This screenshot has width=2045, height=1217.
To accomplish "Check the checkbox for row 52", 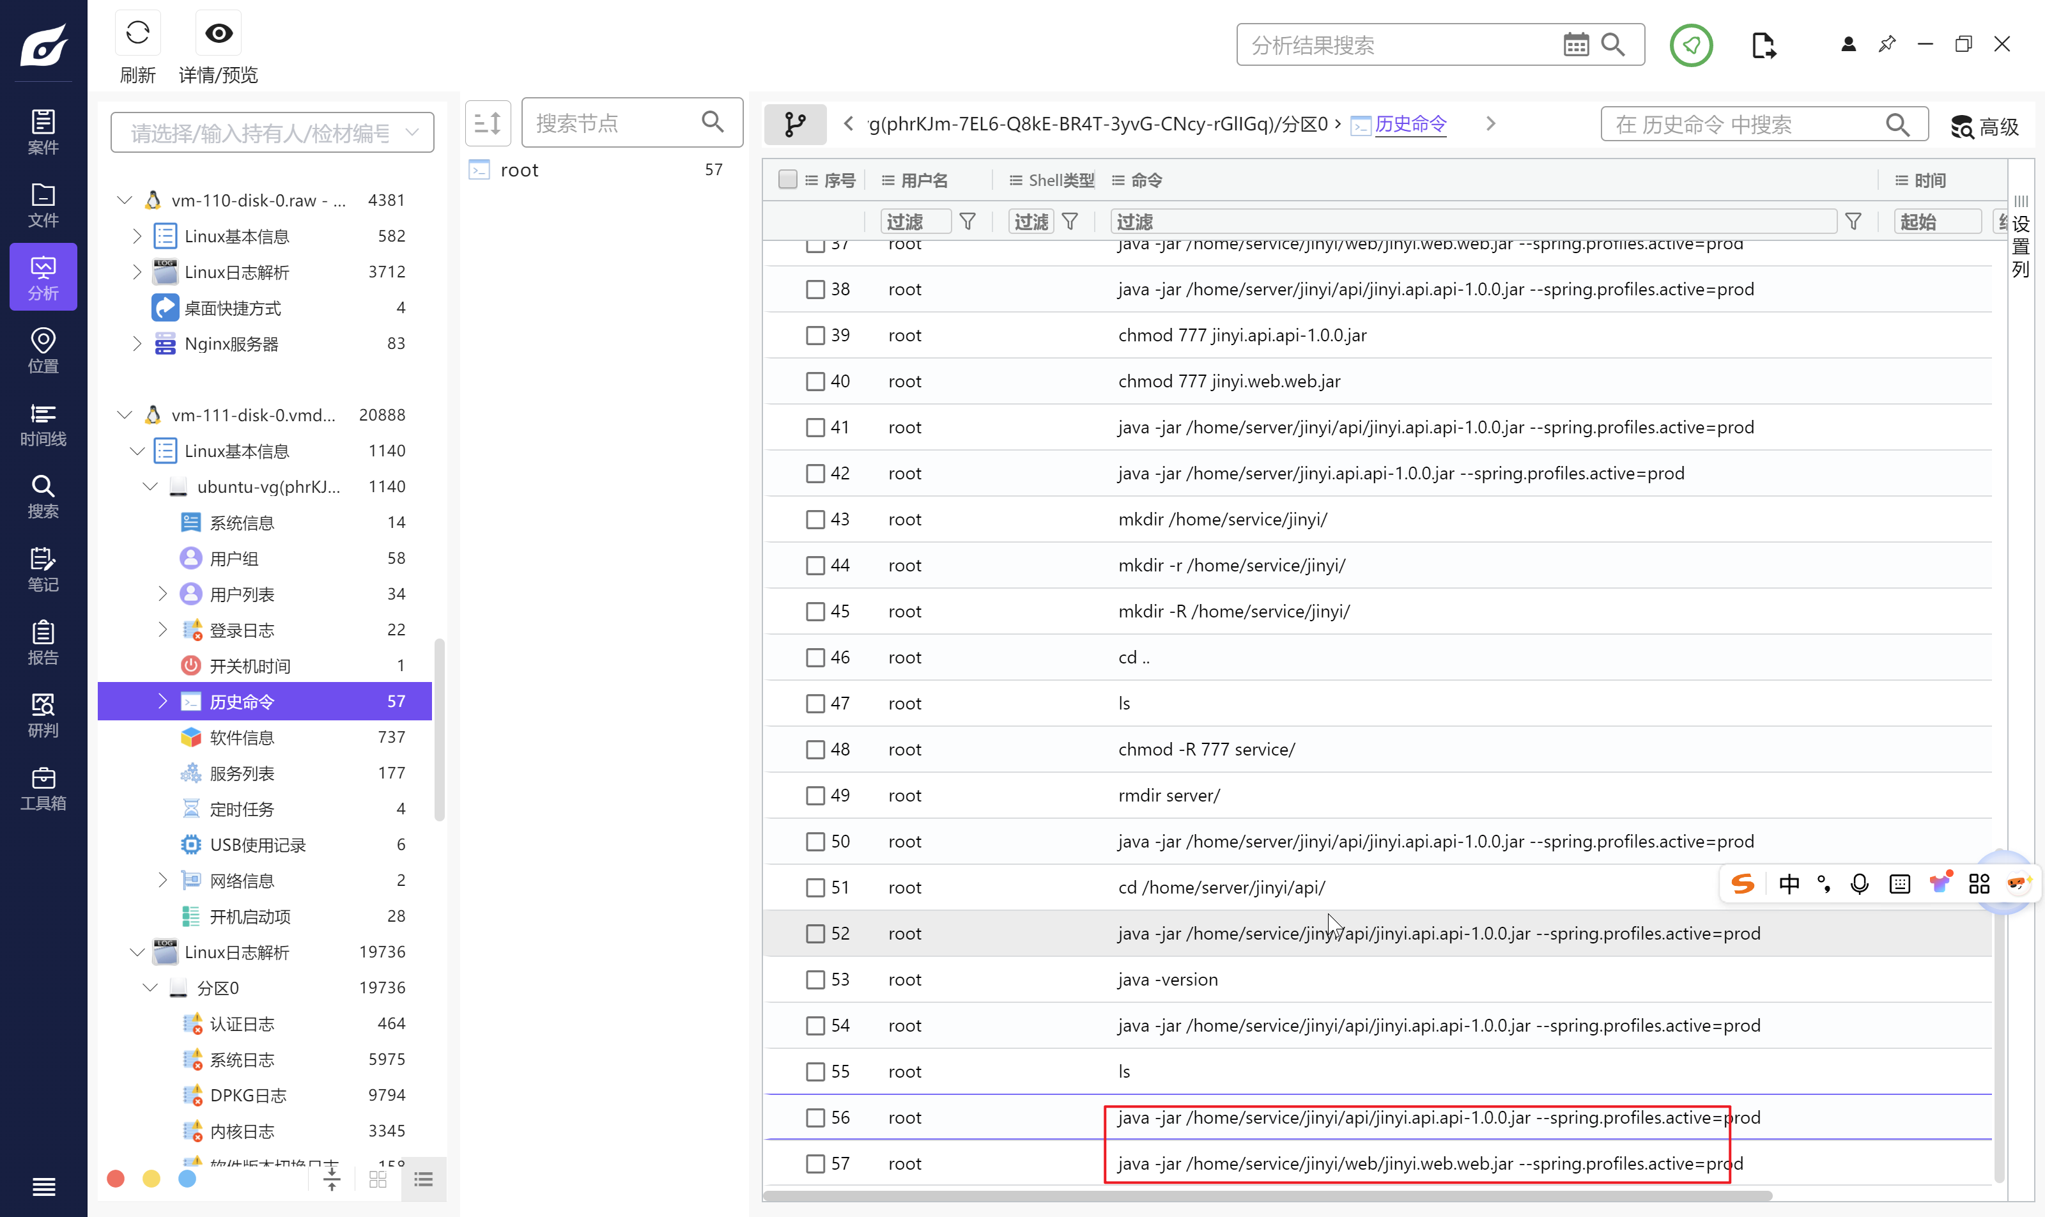I will [814, 933].
